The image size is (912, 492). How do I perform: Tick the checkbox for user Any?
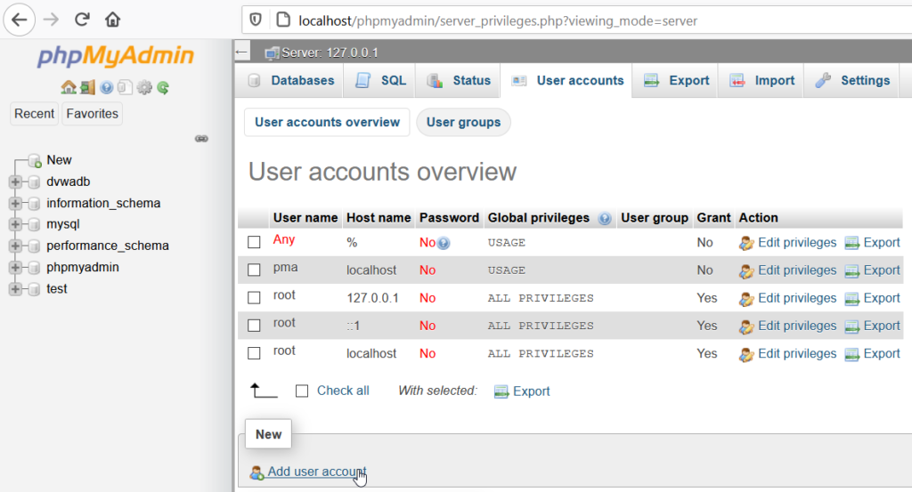(254, 242)
